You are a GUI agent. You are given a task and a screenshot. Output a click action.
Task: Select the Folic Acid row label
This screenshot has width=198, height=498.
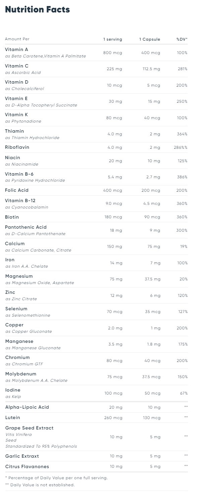coord(17,190)
